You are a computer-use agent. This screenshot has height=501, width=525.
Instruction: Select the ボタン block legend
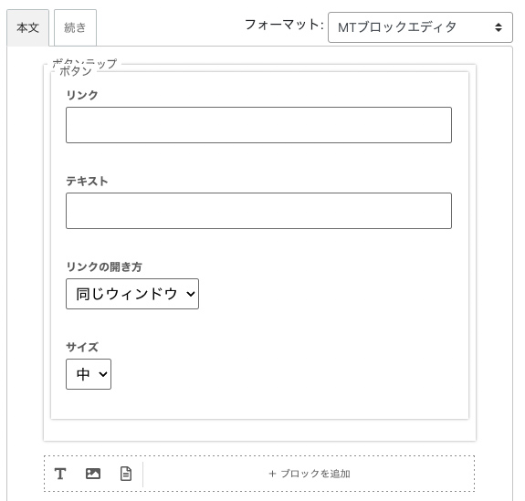point(75,71)
